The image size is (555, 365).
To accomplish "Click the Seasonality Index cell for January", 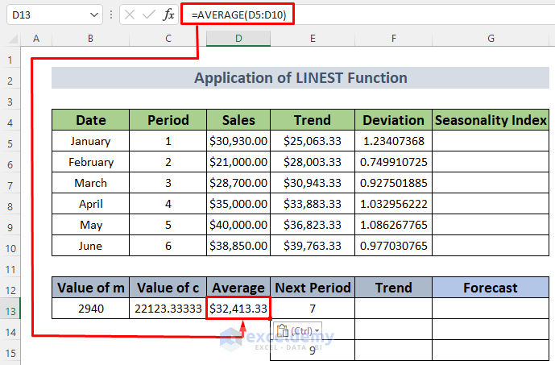I will click(491, 141).
